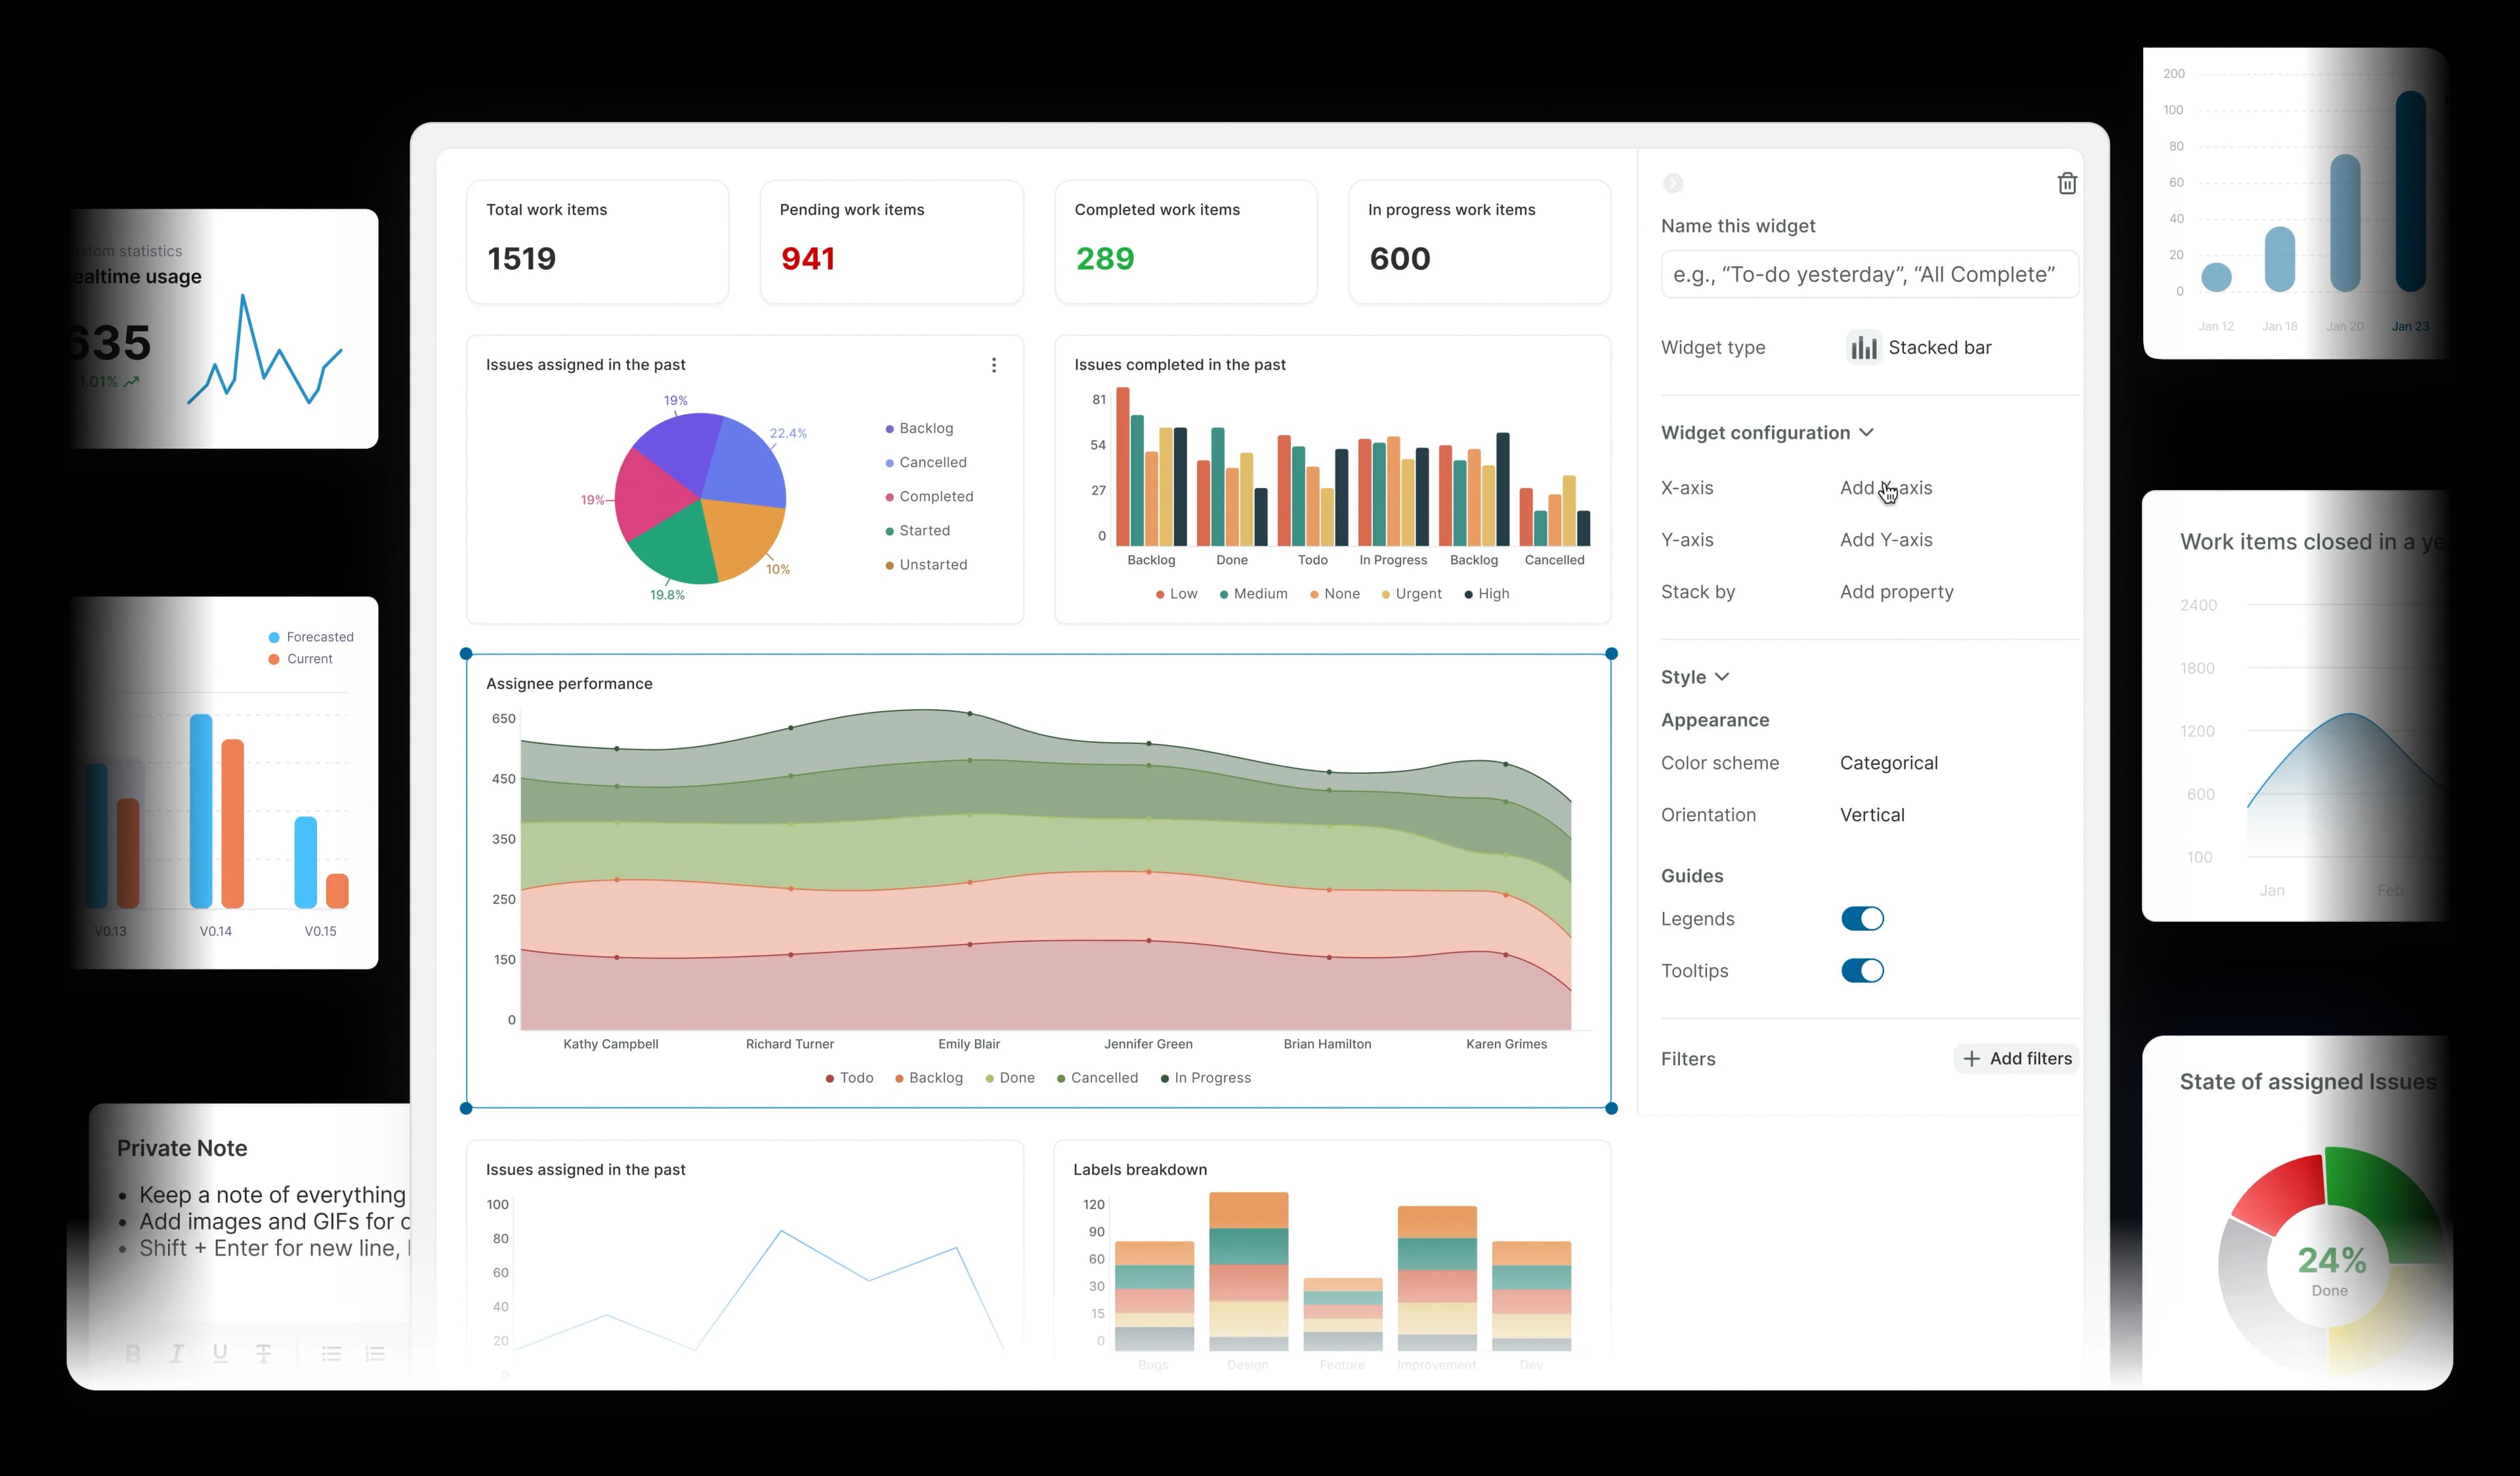The image size is (2520, 1476).
Task: Apply italic formatting in the note editor
Action: click(177, 1353)
